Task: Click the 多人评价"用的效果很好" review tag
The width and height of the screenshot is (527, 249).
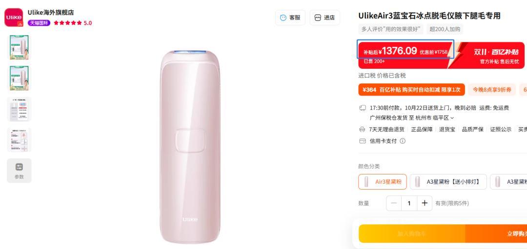Action: point(391,29)
